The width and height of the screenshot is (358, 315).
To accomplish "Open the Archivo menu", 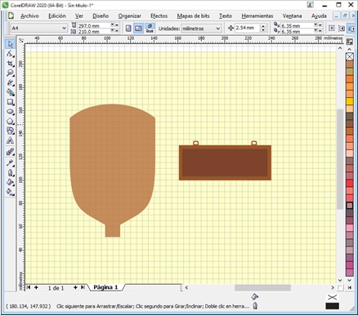I will click(x=29, y=16).
